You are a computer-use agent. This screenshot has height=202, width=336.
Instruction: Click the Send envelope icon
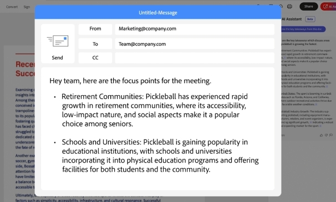pos(58,41)
